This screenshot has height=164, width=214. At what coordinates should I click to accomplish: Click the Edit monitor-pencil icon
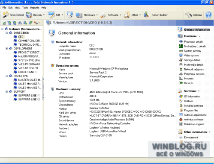tap(51, 15)
